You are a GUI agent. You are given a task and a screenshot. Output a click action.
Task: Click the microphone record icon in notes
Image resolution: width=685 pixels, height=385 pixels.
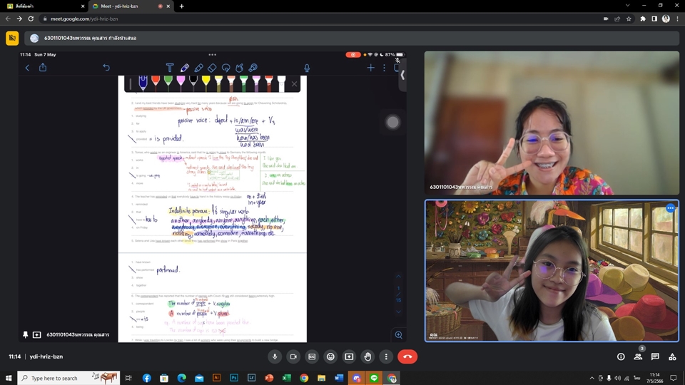(x=307, y=68)
